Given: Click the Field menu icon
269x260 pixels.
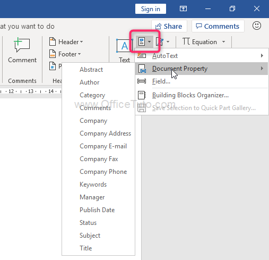Looking at the screenshot, I should point(142,81).
